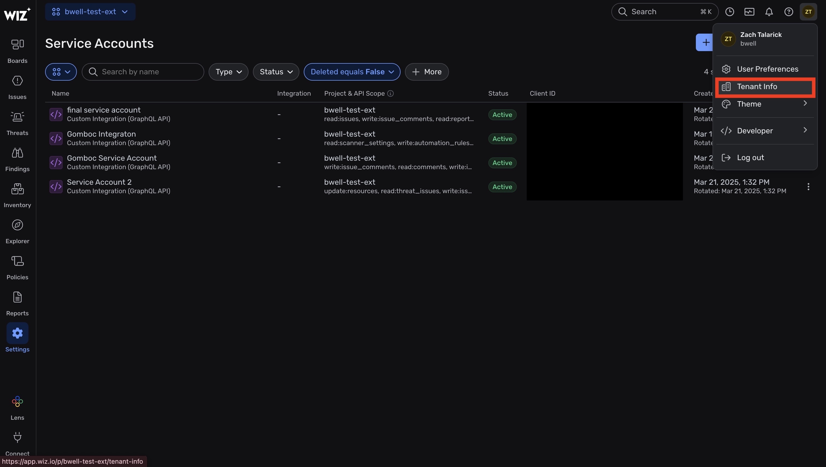Click Active badge for Service Account 2

[x=502, y=187]
